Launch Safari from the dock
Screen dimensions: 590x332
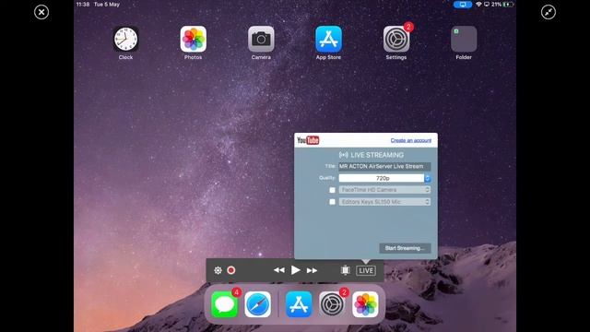click(x=258, y=304)
